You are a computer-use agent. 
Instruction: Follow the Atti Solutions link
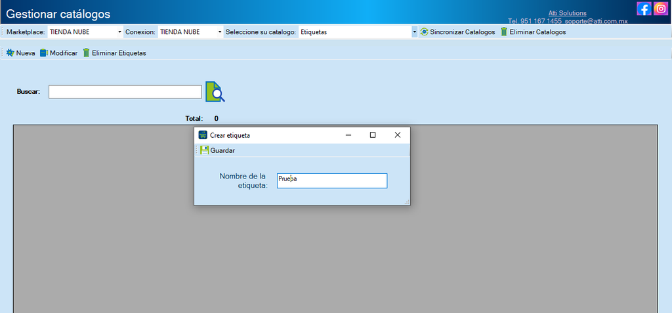(x=568, y=13)
